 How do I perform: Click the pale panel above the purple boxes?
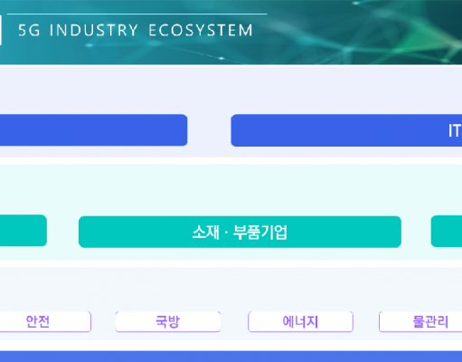(x=231, y=289)
